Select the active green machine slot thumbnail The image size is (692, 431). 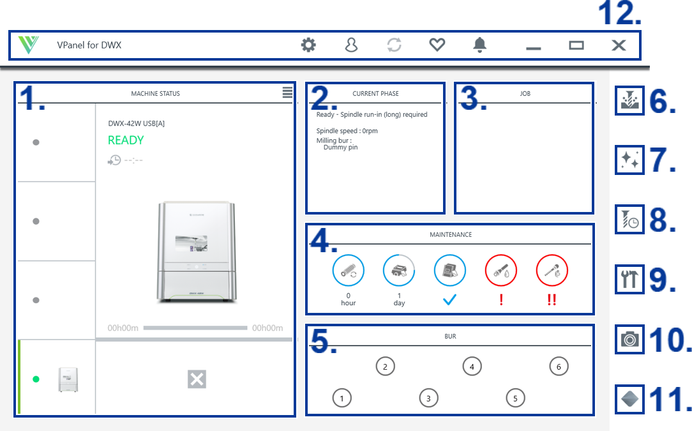pyautogui.click(x=68, y=379)
